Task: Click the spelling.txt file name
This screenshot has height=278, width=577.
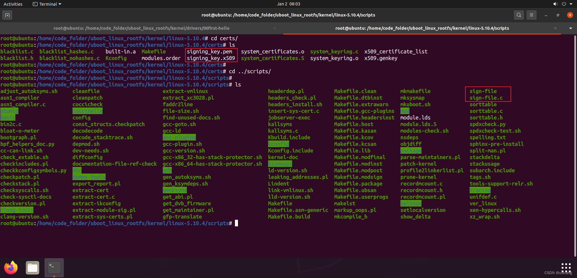Action: point(488,137)
